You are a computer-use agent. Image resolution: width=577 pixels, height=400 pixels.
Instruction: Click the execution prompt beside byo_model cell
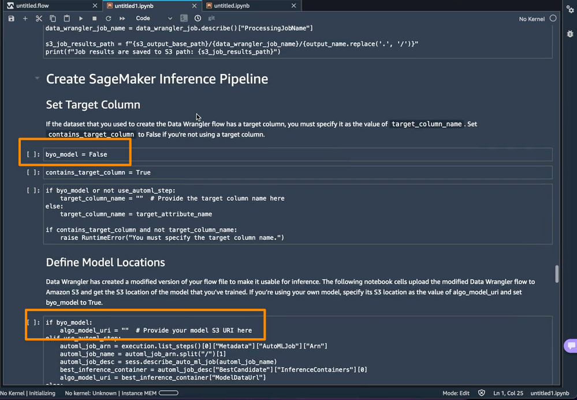[33, 154]
